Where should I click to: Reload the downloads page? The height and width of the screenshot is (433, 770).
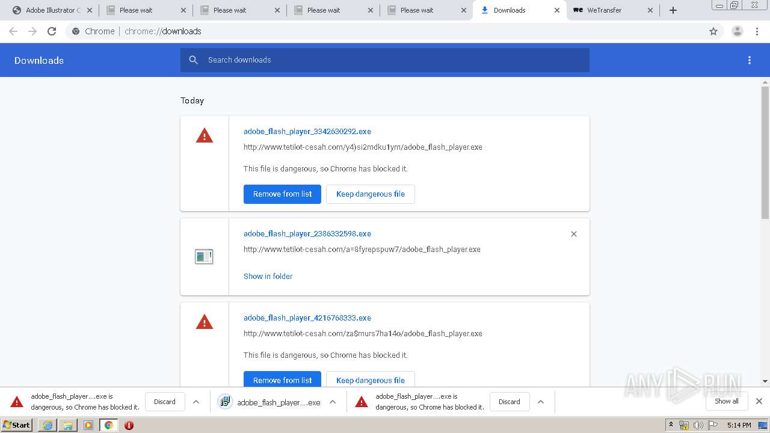pyautogui.click(x=52, y=31)
